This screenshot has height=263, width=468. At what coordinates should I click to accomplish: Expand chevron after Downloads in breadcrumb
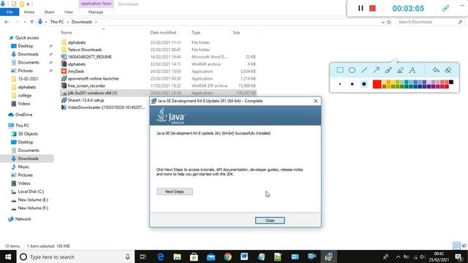96,22
